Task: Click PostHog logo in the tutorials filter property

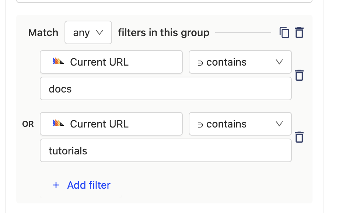Action: (59, 124)
